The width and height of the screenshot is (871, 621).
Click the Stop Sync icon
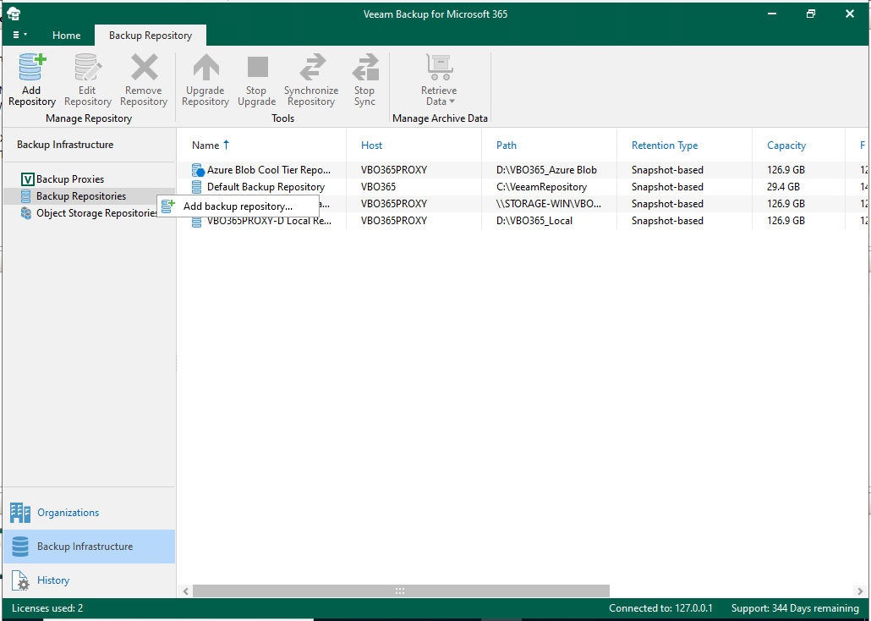tap(365, 68)
